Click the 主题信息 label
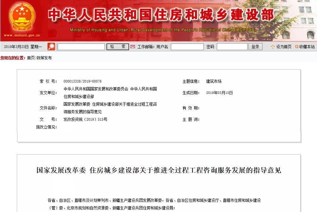Viewport: 317px width, 212px height. click(191, 81)
